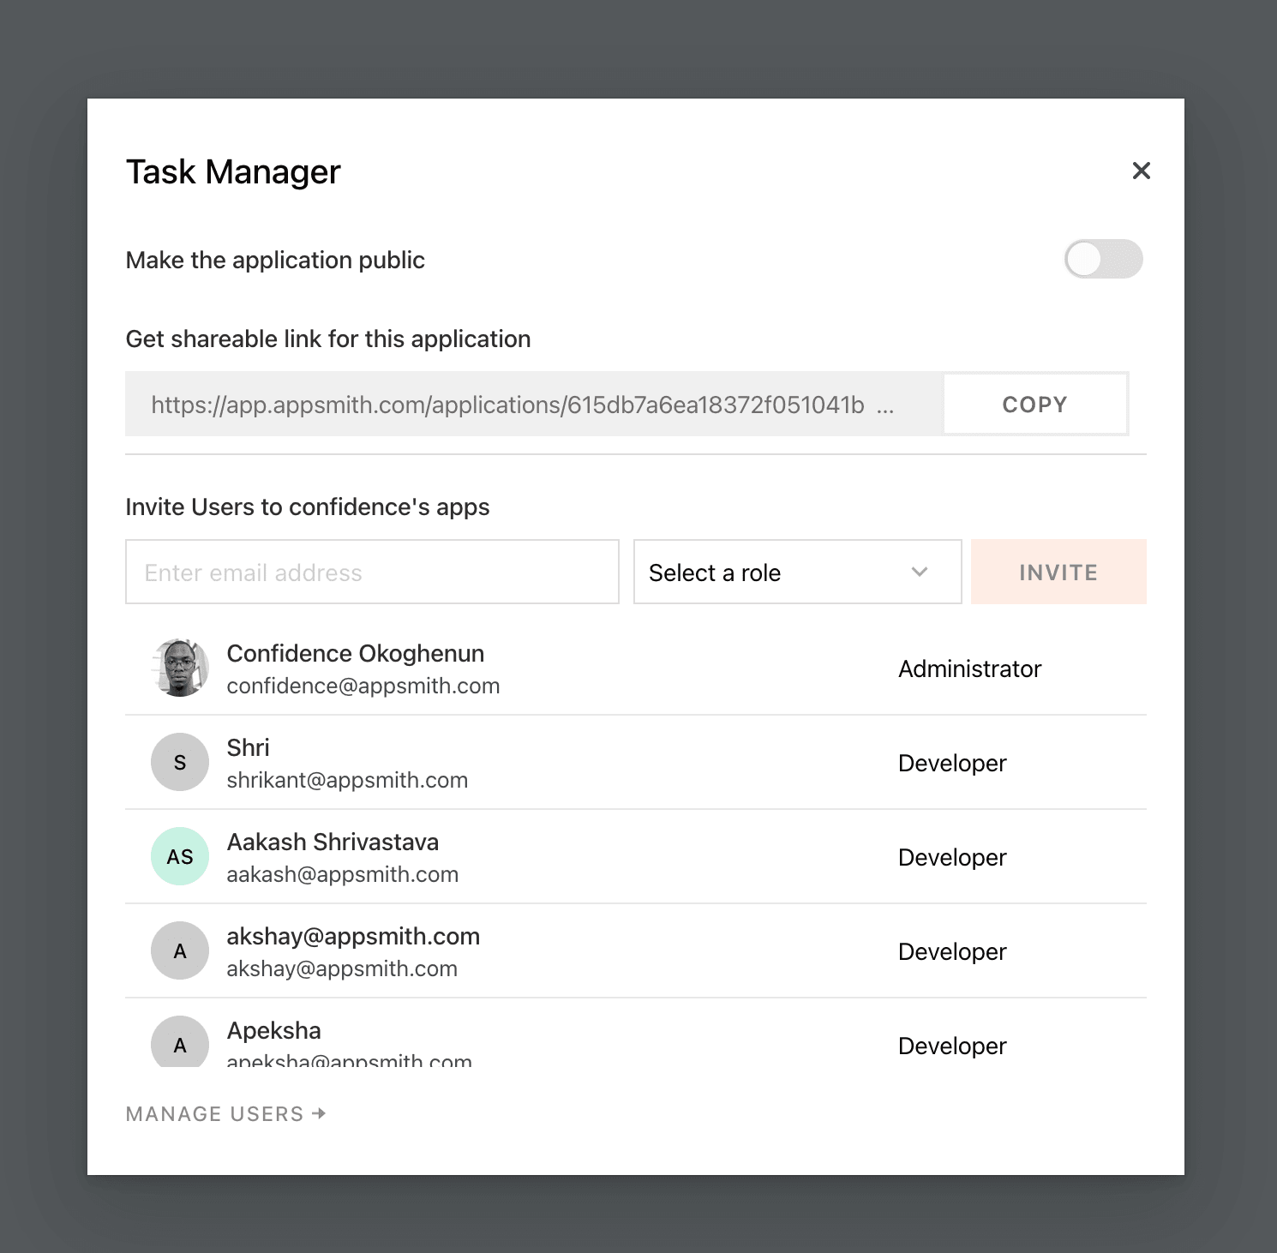
Task: Select the Apeksha user row name
Action: pos(274,1030)
